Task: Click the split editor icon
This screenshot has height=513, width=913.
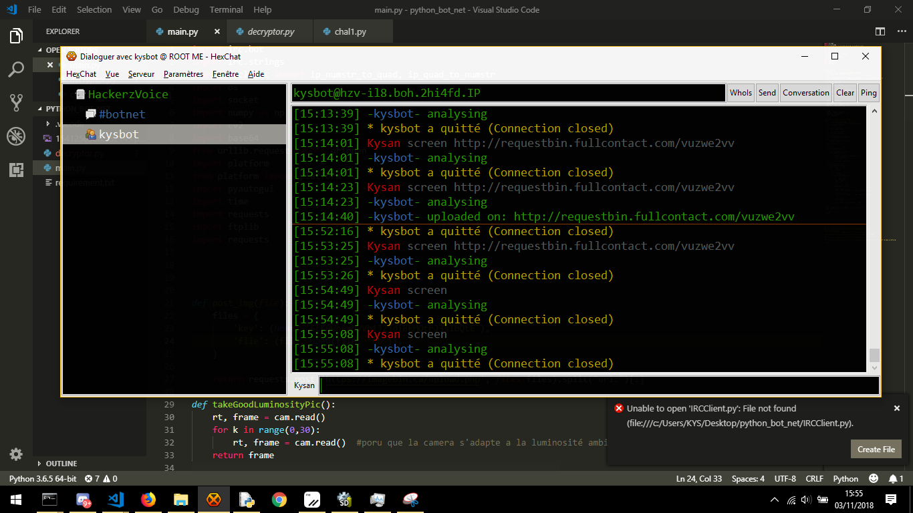Action: pos(880,31)
